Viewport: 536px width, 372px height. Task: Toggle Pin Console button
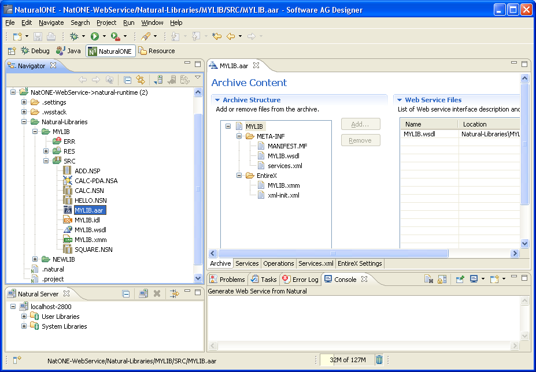[460, 279]
